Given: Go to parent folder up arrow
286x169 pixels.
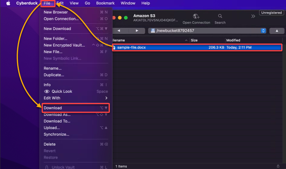Looking at the screenshot, I should 277,31.
